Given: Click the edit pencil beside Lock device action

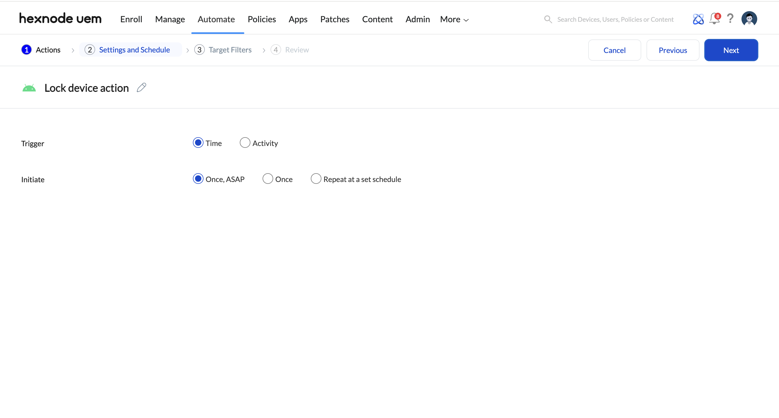Looking at the screenshot, I should (141, 87).
